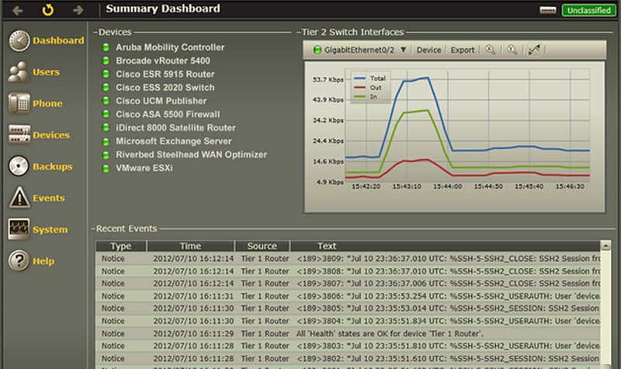Open the Phone section icon

point(19,103)
